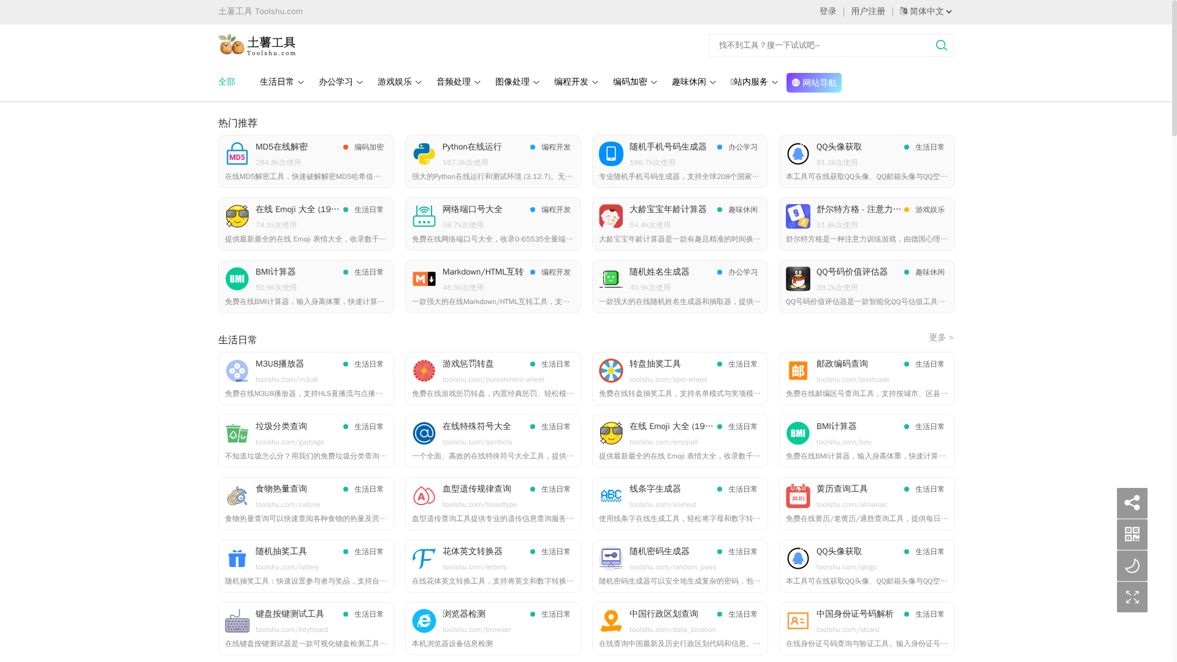Expand the 游戏娱乐 category menu
This screenshot has width=1177, height=662.
click(x=399, y=82)
